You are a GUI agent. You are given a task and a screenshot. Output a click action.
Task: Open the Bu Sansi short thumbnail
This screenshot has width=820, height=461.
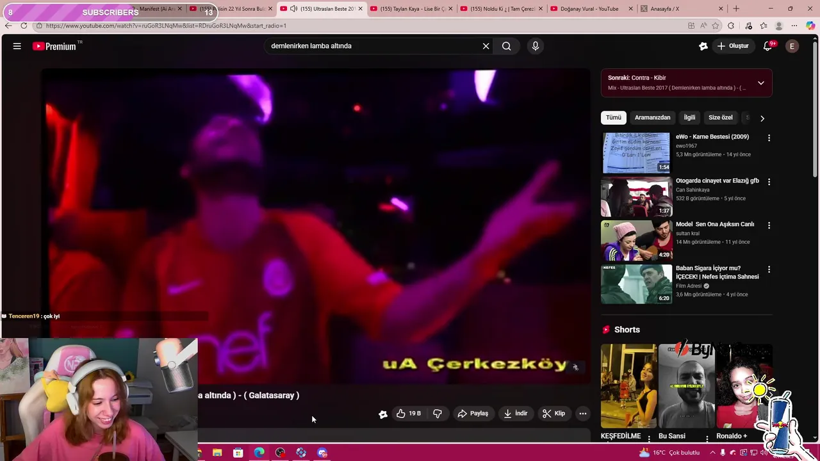[x=686, y=386]
